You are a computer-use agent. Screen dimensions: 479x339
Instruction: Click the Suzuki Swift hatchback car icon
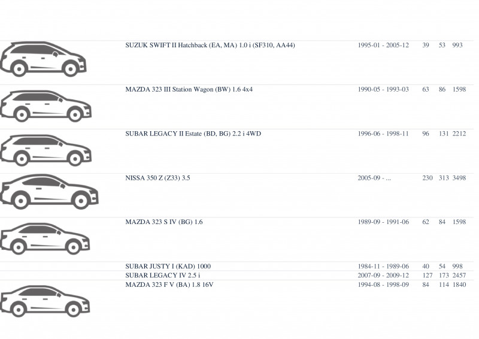pos(43,59)
